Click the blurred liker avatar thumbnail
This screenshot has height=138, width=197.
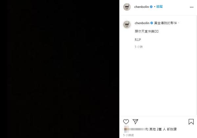(x=126, y=129)
